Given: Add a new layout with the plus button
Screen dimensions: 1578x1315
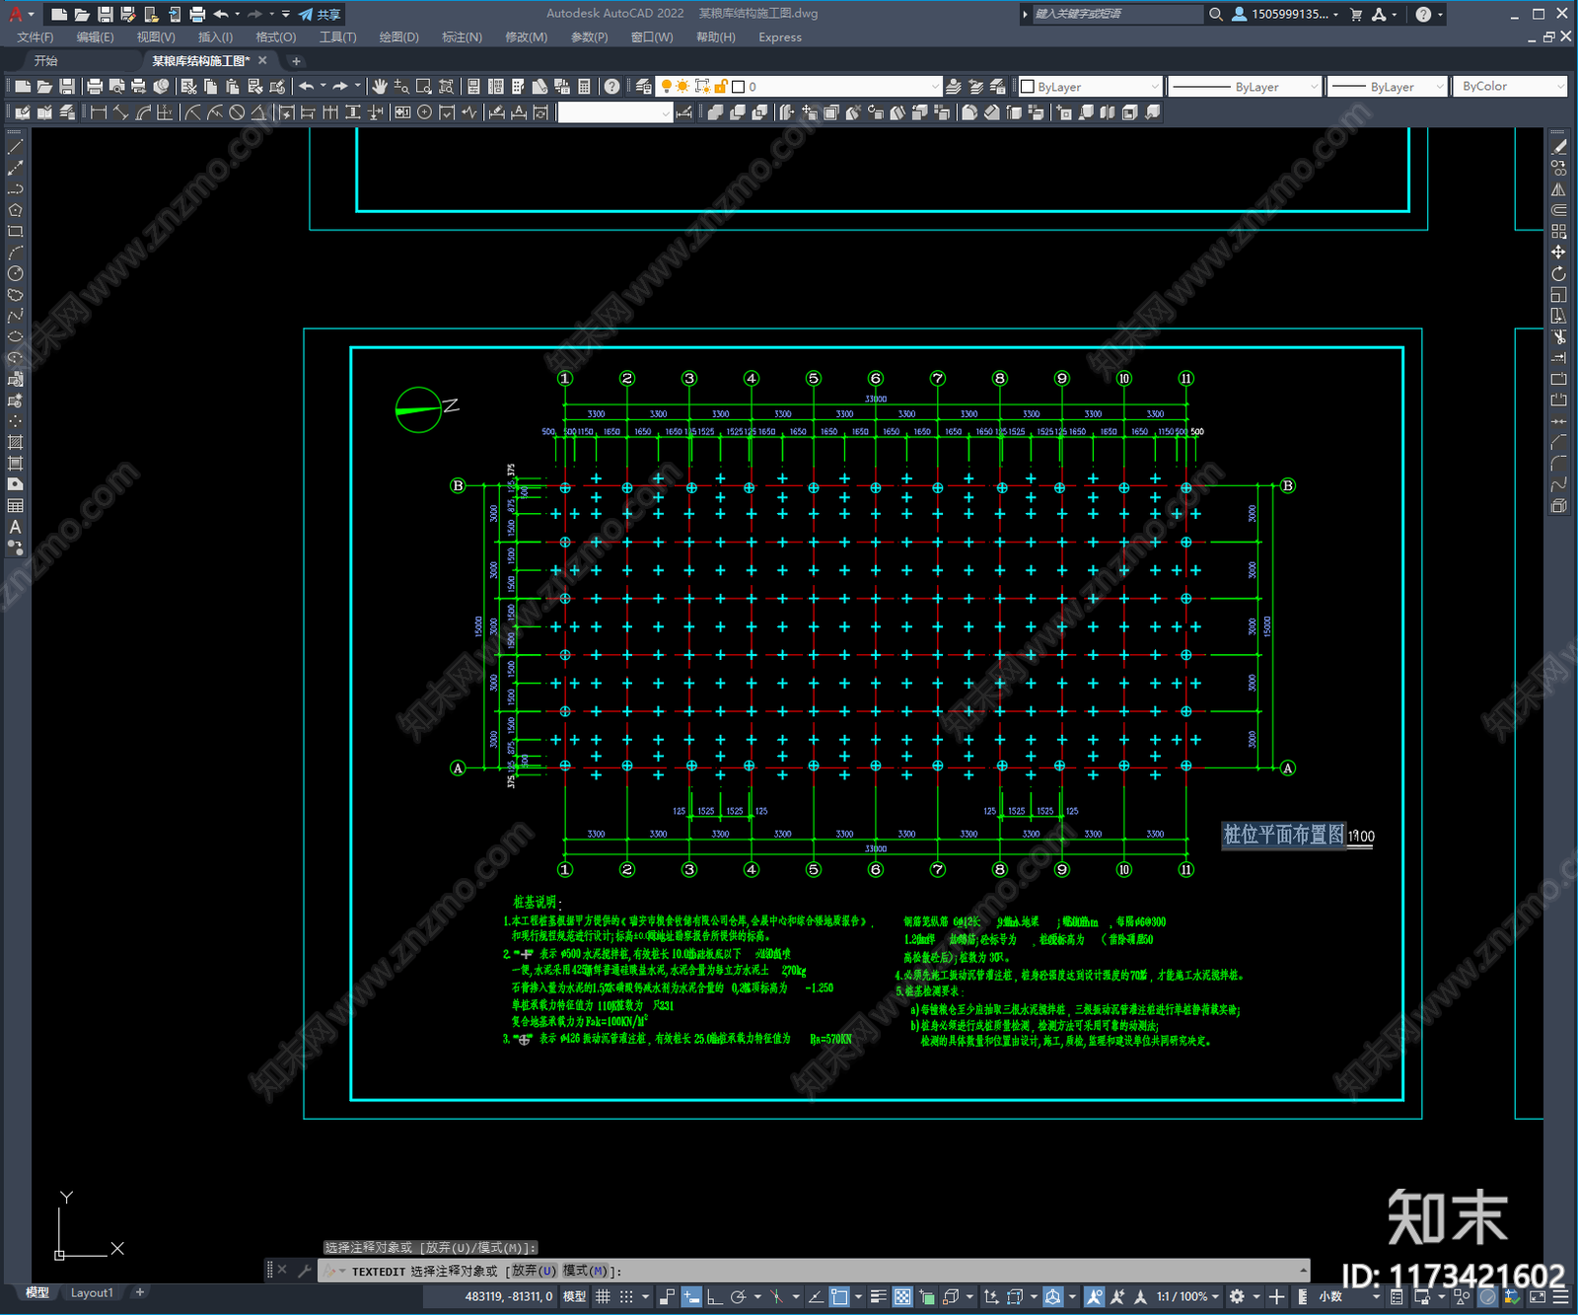Looking at the screenshot, I should pos(140,1292).
